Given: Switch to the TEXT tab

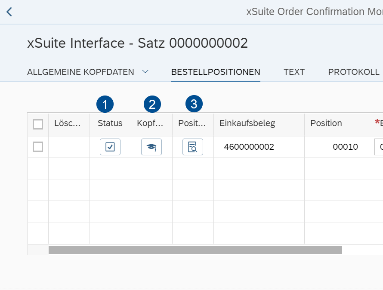Looking at the screenshot, I should pyautogui.click(x=294, y=72).
